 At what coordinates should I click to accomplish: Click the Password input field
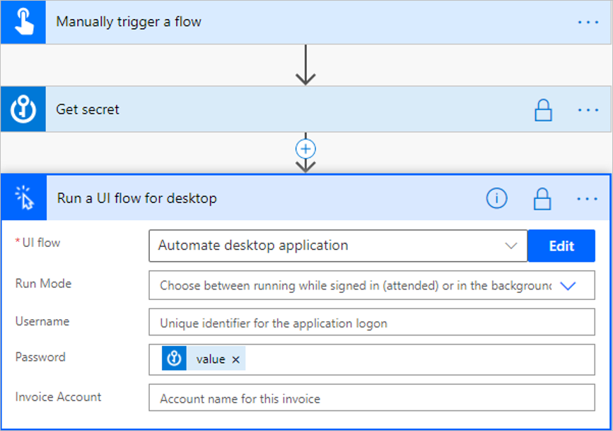point(417,360)
